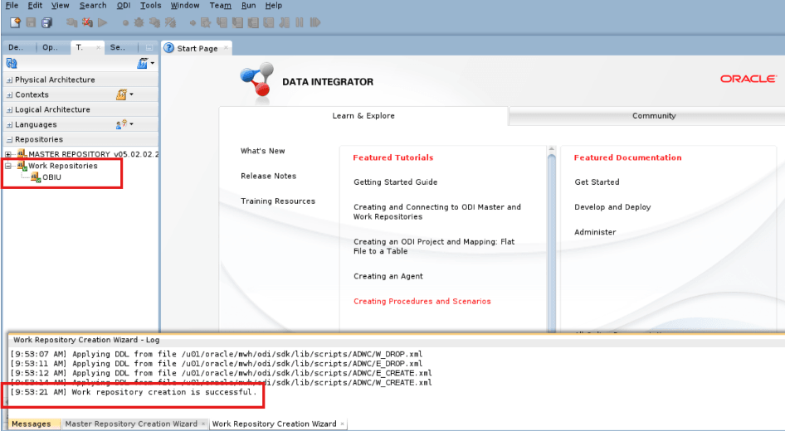This screenshot has height=431, width=785.
Task: Expand the Physical Architecture section
Action: click(9, 80)
